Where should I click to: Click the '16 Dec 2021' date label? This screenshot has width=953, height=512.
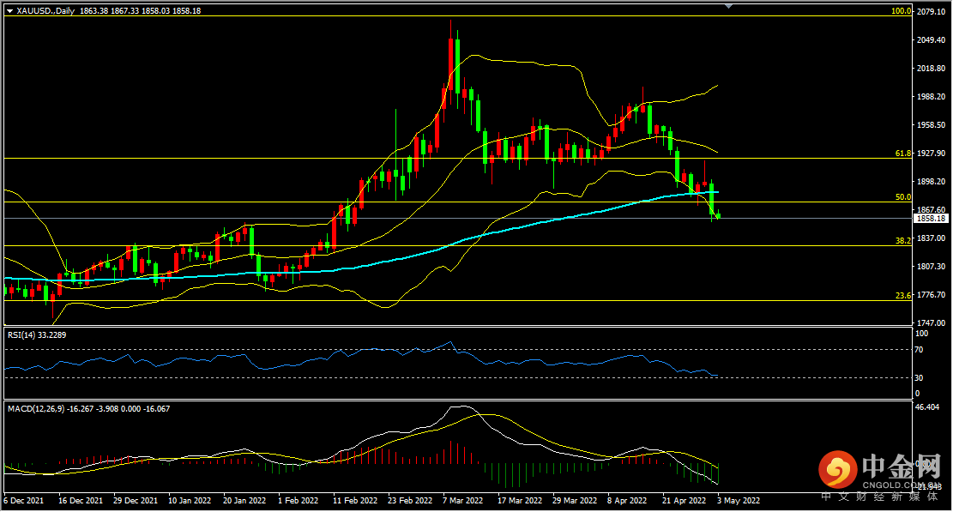[81, 501]
